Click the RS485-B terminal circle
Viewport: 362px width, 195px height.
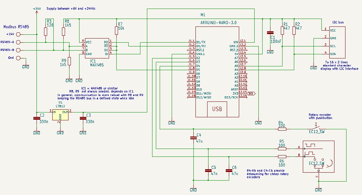click(x=18, y=50)
